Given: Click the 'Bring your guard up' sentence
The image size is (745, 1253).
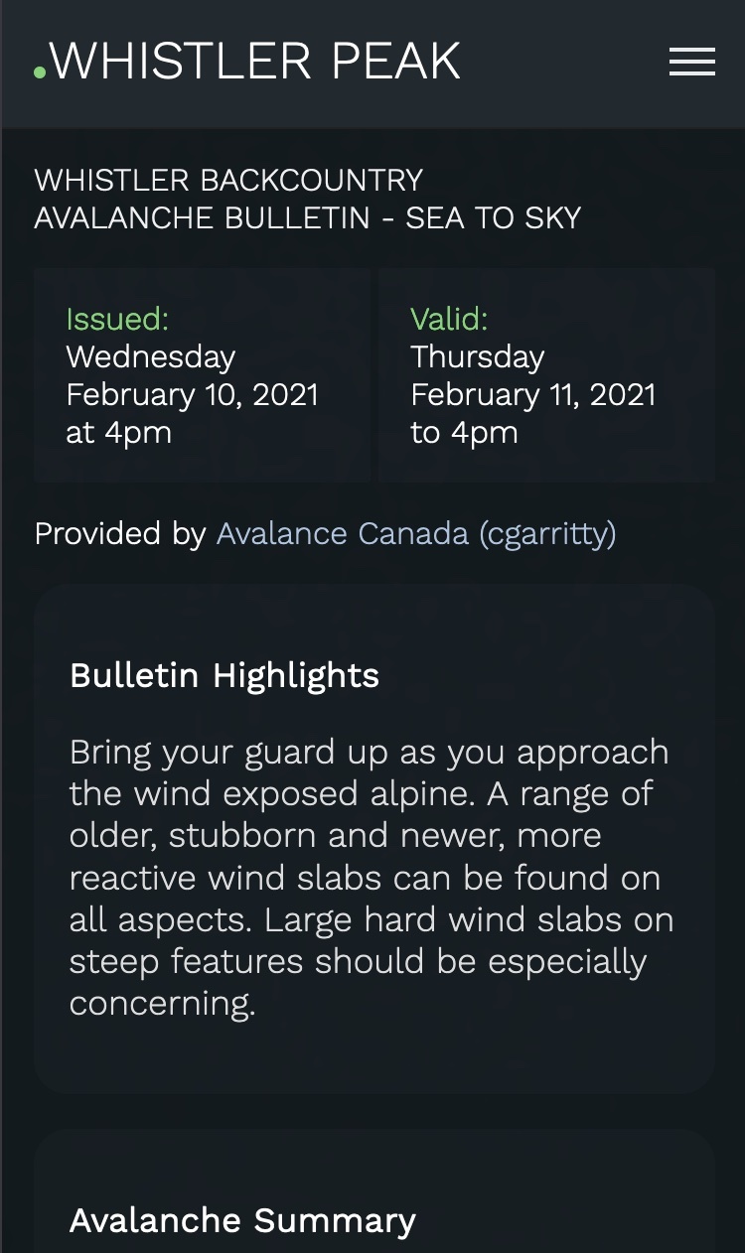Looking at the screenshot, I should (370, 772).
